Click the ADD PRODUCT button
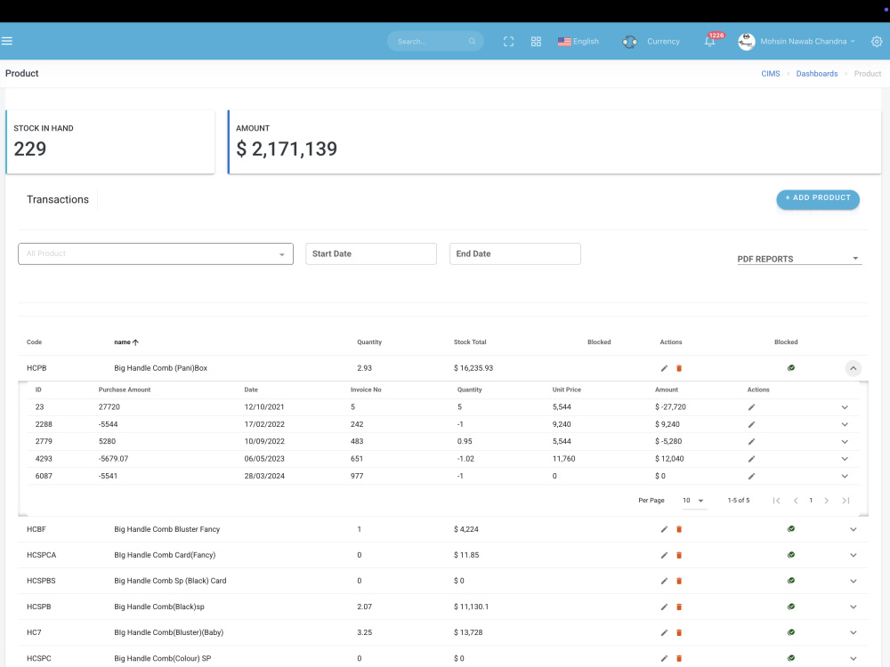Viewport: 890px width, 667px height. click(x=818, y=199)
